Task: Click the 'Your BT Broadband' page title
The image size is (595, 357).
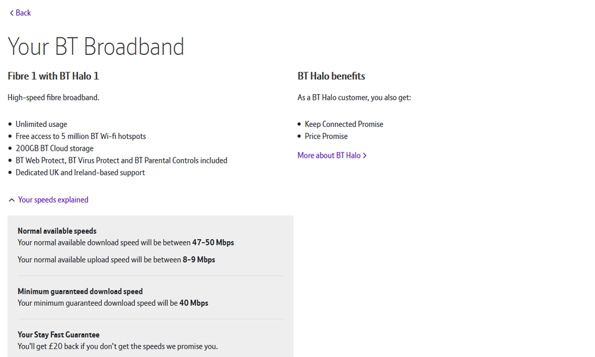Action: [x=96, y=46]
